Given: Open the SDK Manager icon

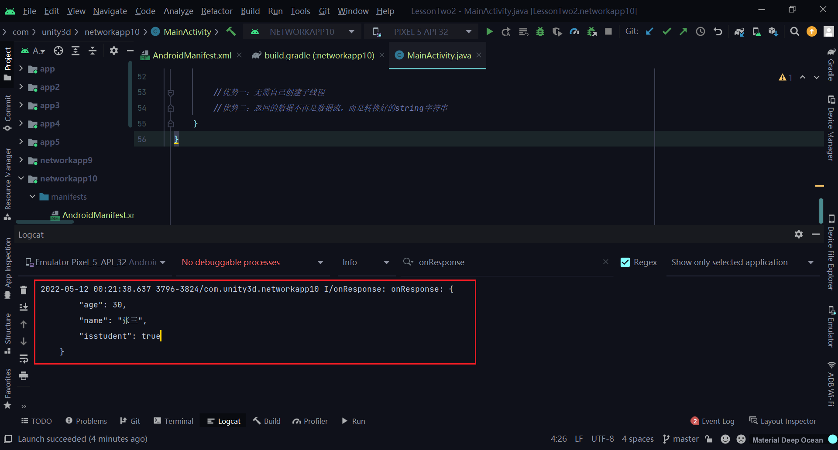Looking at the screenshot, I should (x=773, y=32).
